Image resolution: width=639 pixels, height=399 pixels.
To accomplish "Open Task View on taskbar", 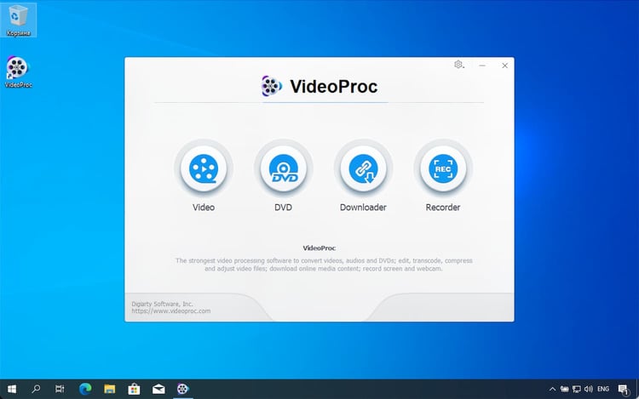I will click(60, 389).
